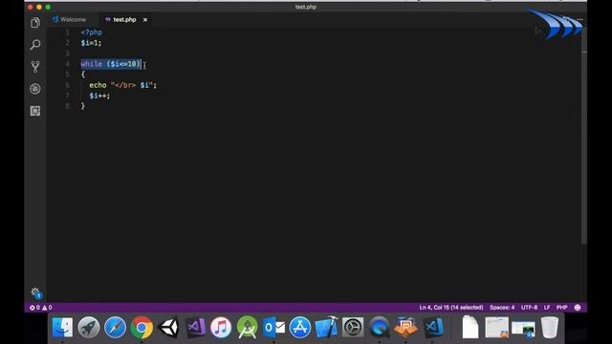Viewport: 612px width, 344px height.
Task: Open App Store from the dock
Action: (x=300, y=327)
